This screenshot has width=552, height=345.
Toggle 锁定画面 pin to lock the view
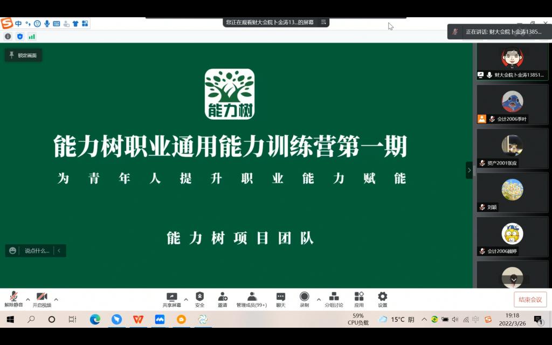pyautogui.click(x=23, y=55)
